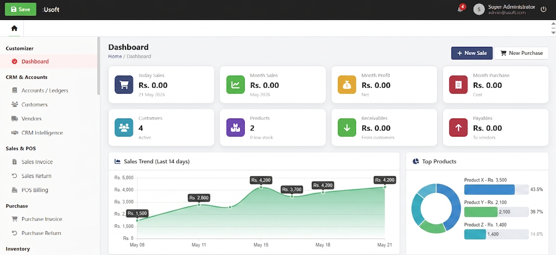This screenshot has width=556, height=255.
Task: Click the Purchase Invoice cart icon
Action: tap(14, 219)
